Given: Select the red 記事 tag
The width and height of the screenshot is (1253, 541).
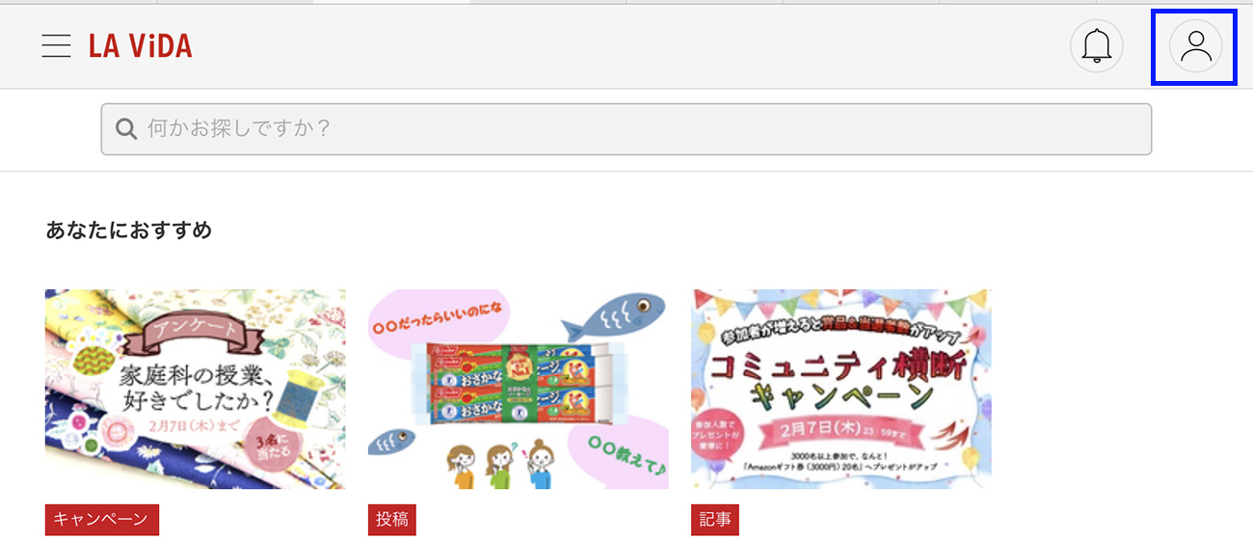Looking at the screenshot, I should 714,519.
